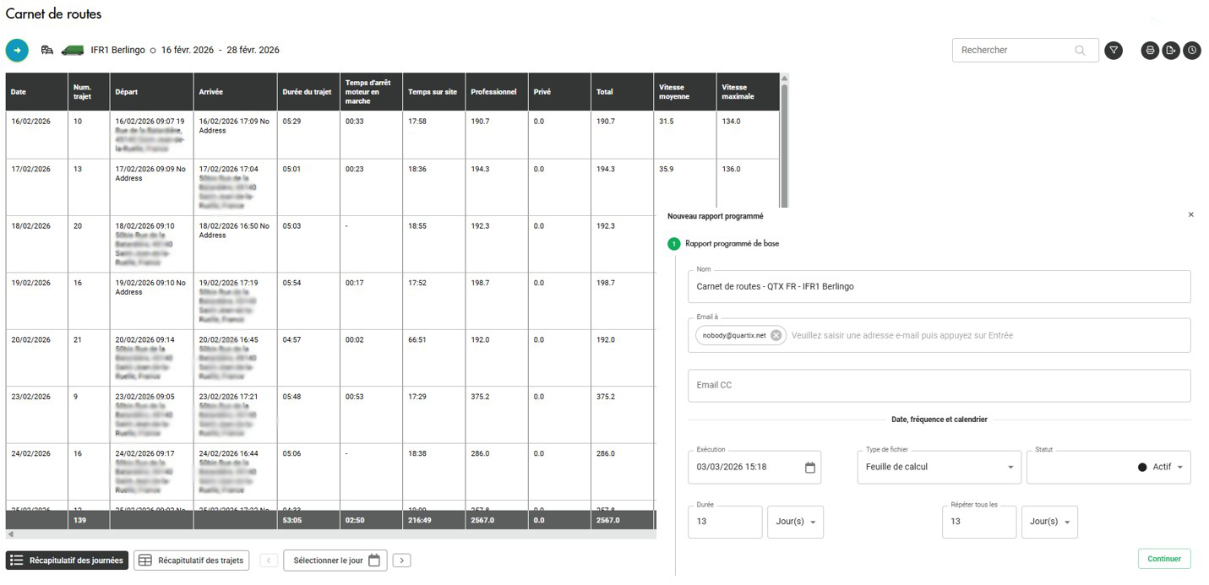Open scheduled report clock icon
The width and height of the screenshot is (1209, 585).
pyautogui.click(x=1191, y=51)
